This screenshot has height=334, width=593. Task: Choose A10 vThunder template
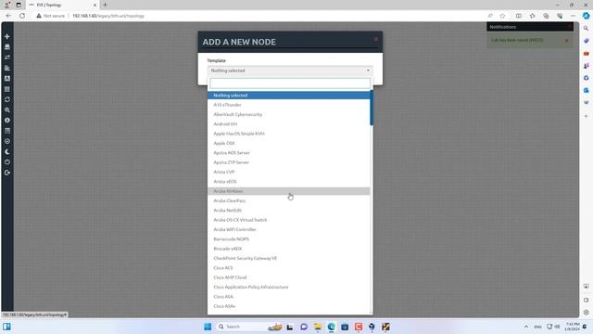tap(288, 105)
